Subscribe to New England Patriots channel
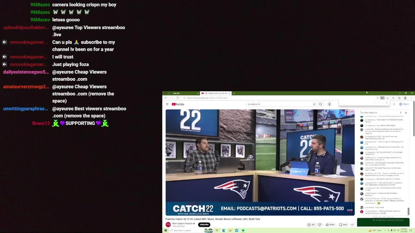Image resolution: width=415 pixels, height=233 pixels. [x=204, y=225]
